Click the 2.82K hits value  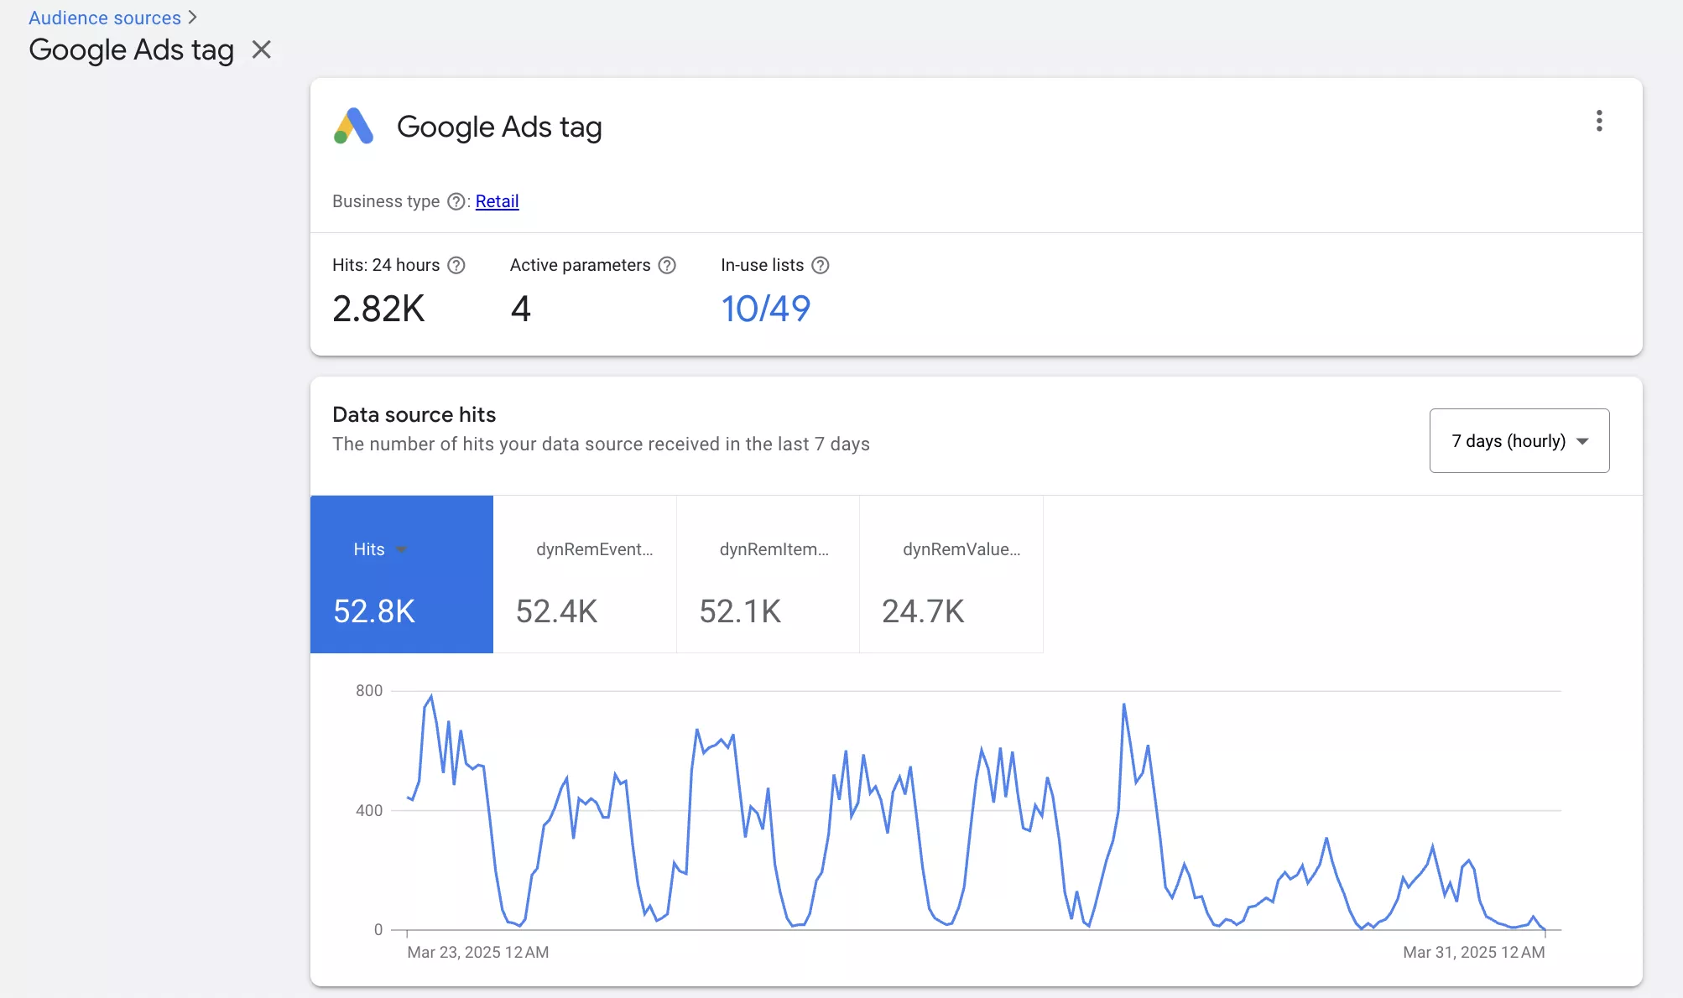(378, 309)
